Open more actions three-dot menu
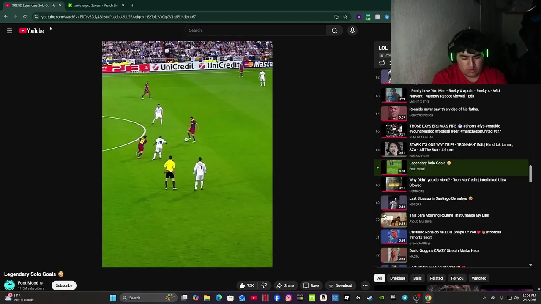 [x=365, y=285]
